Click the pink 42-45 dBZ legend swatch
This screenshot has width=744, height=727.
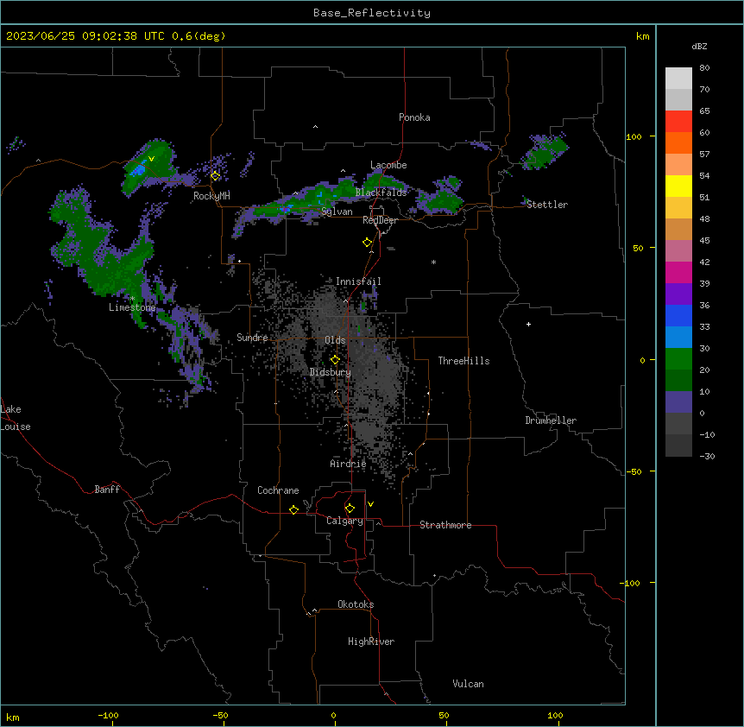click(678, 251)
